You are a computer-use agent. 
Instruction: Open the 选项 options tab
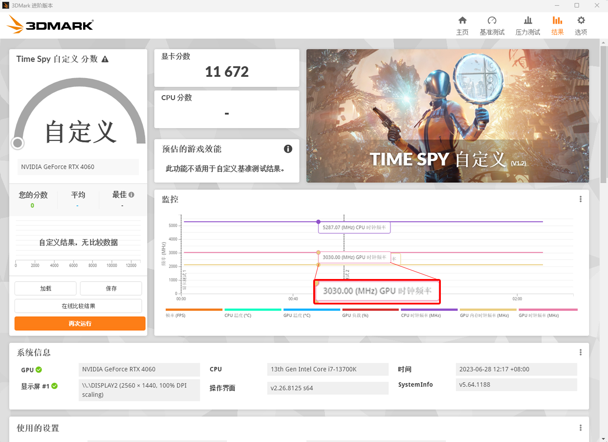tap(581, 26)
